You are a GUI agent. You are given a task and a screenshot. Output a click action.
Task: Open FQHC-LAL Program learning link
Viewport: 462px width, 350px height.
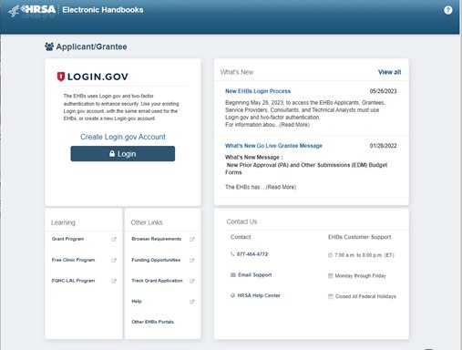point(73,281)
